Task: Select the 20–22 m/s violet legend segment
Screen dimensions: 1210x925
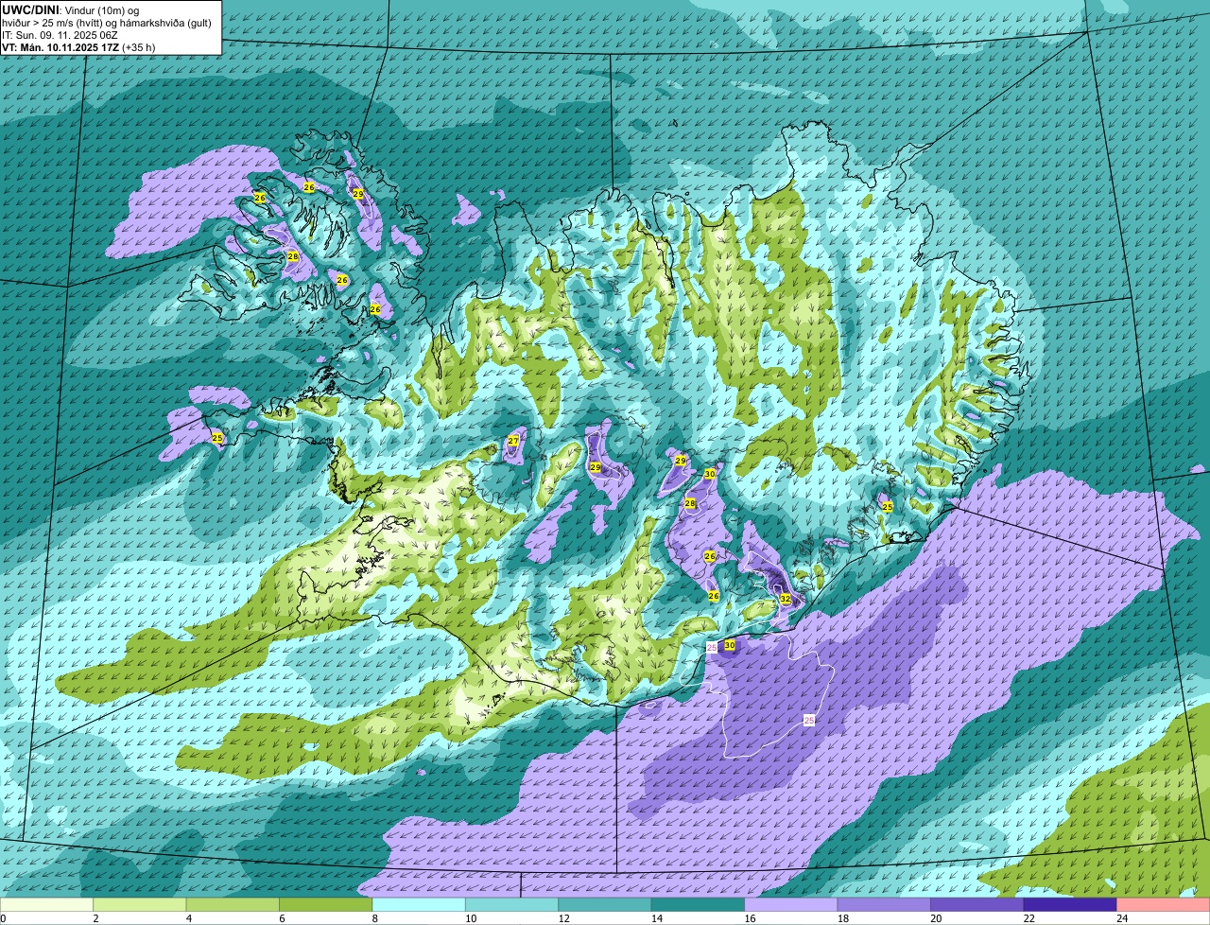Action: pyautogui.click(x=977, y=904)
